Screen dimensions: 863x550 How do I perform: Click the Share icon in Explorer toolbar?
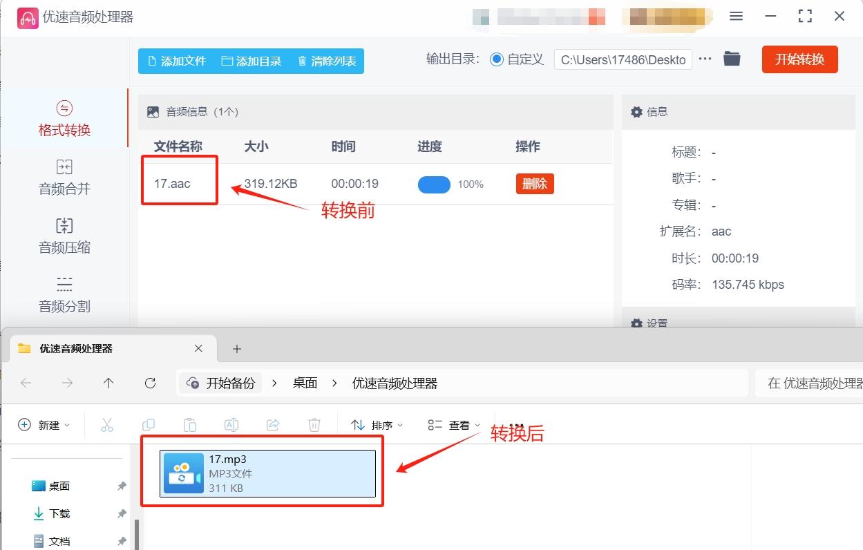(x=273, y=425)
